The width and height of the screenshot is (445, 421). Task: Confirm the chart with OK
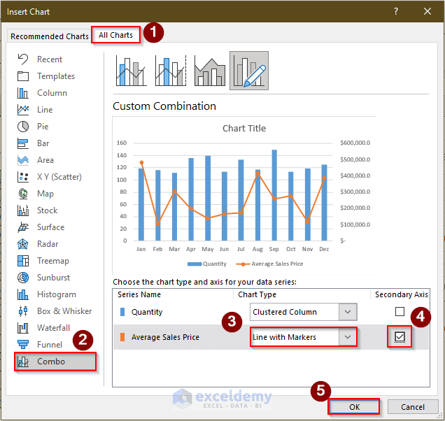[x=354, y=407]
